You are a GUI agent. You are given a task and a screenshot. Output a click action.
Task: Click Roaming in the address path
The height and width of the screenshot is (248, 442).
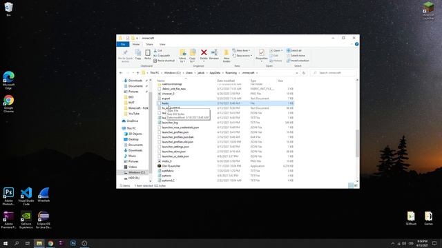pos(231,73)
